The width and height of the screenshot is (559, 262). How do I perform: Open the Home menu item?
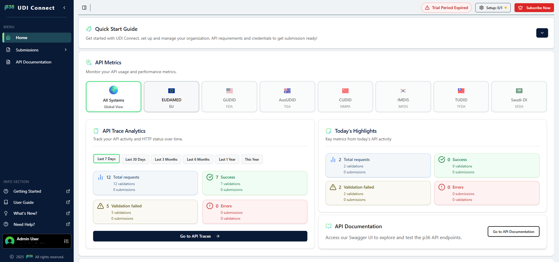37,38
